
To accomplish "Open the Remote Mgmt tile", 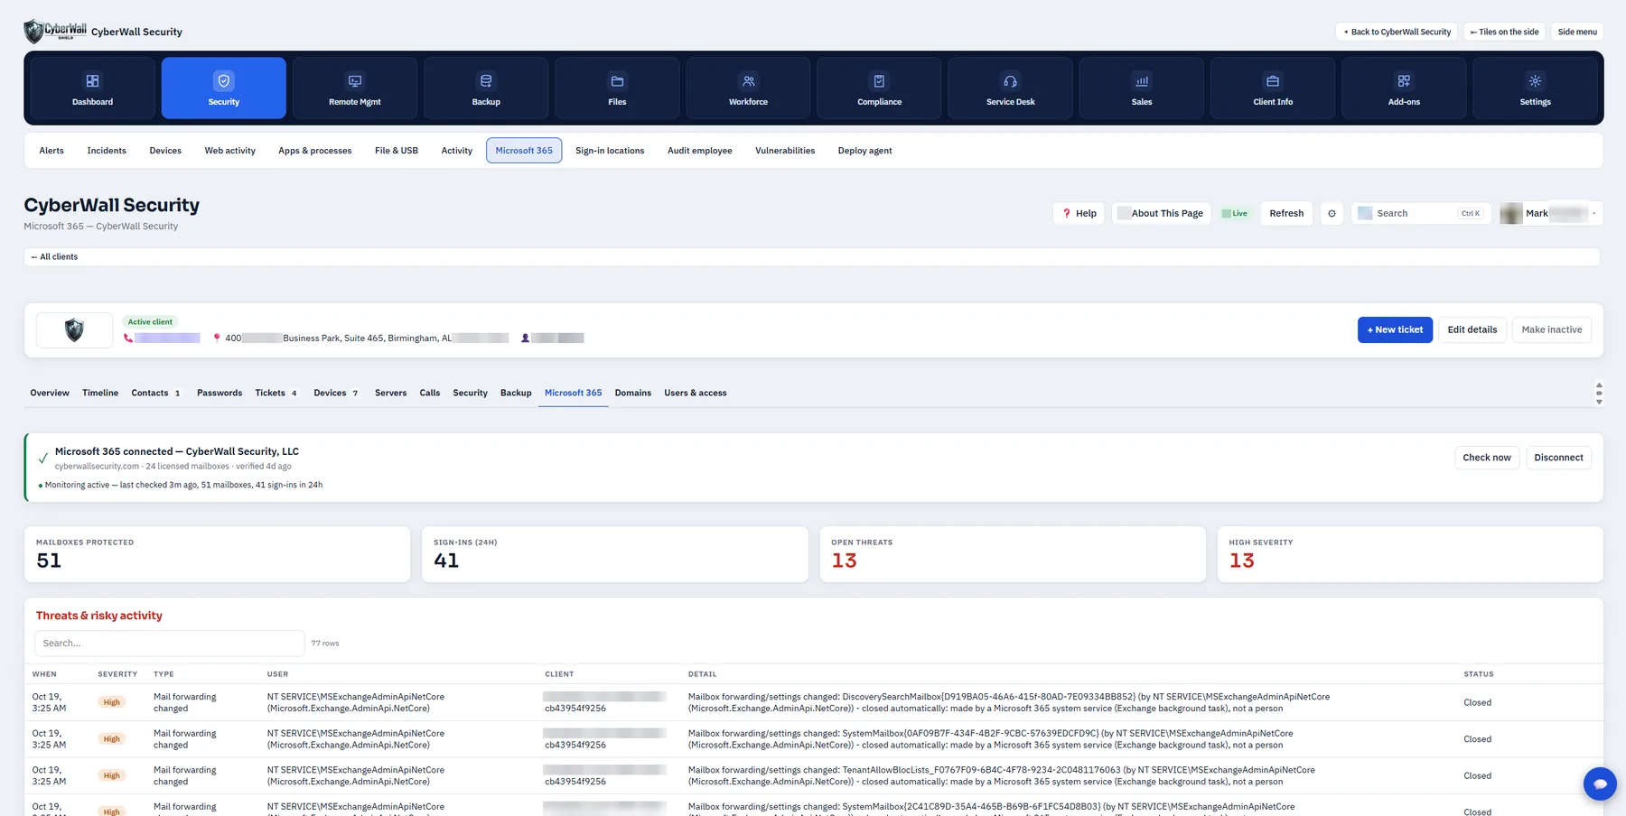I will 355,88.
